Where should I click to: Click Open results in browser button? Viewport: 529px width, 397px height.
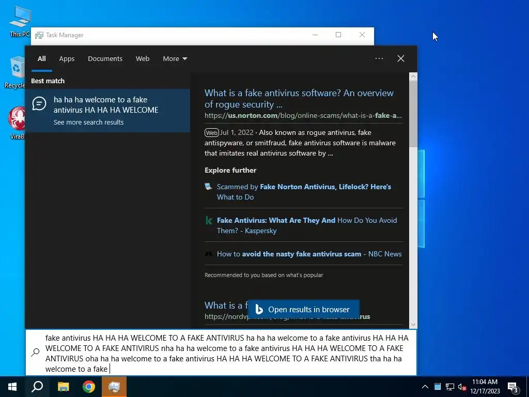tap(303, 310)
